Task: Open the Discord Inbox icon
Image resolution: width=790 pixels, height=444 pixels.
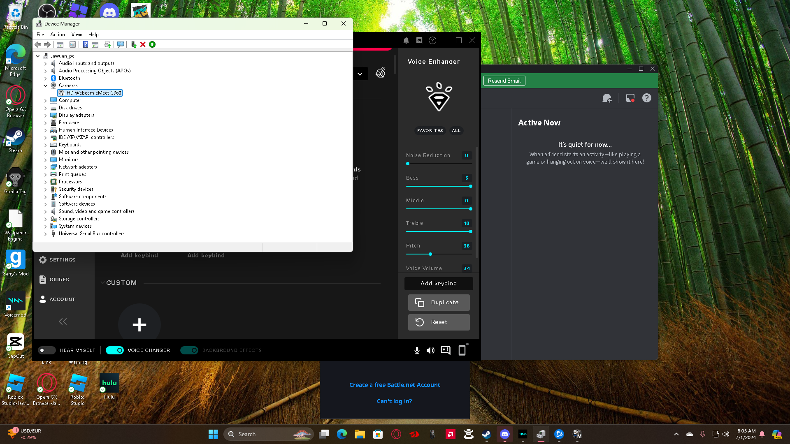Action: pos(630,98)
